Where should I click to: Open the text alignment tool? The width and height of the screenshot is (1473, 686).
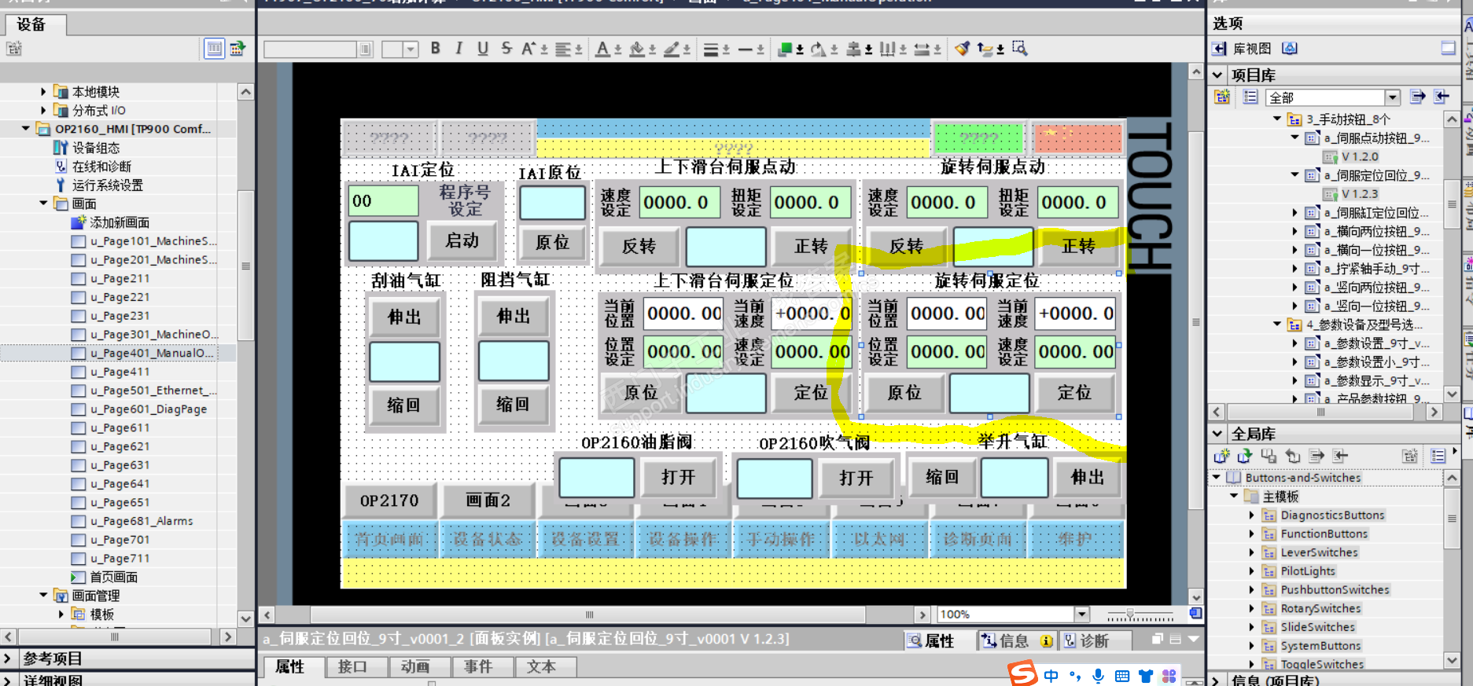click(568, 49)
